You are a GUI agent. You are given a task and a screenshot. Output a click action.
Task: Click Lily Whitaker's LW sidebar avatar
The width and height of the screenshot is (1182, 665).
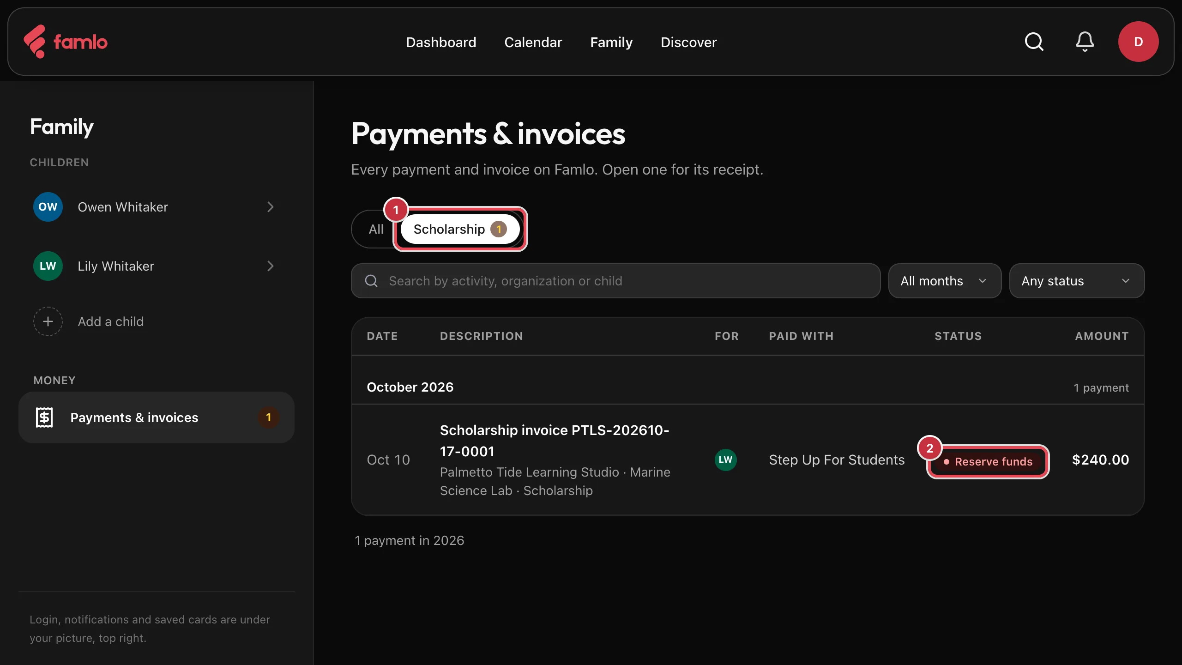point(48,266)
